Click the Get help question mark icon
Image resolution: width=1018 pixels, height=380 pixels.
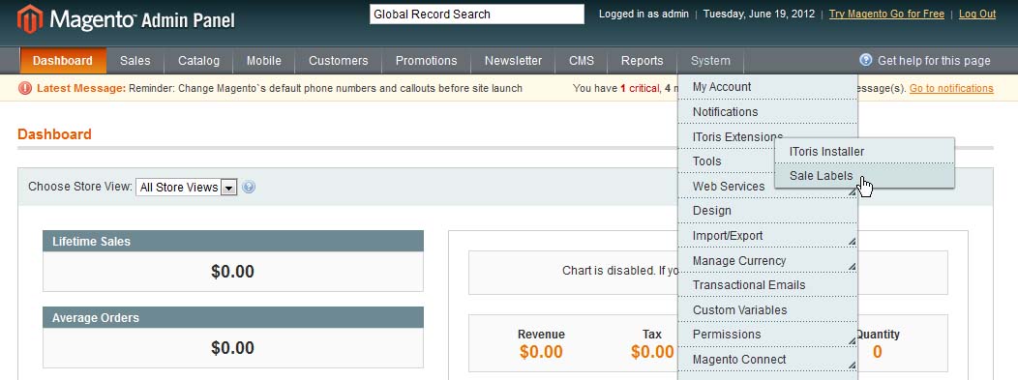tap(865, 60)
